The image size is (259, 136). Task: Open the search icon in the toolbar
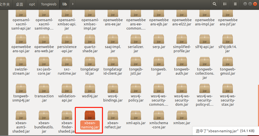[214, 4]
